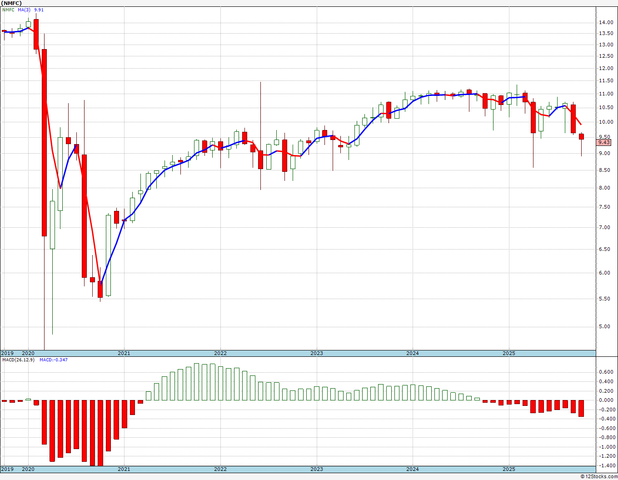Click the 8.50 price axis label
This screenshot has height=480, width=618.
tap(605, 170)
